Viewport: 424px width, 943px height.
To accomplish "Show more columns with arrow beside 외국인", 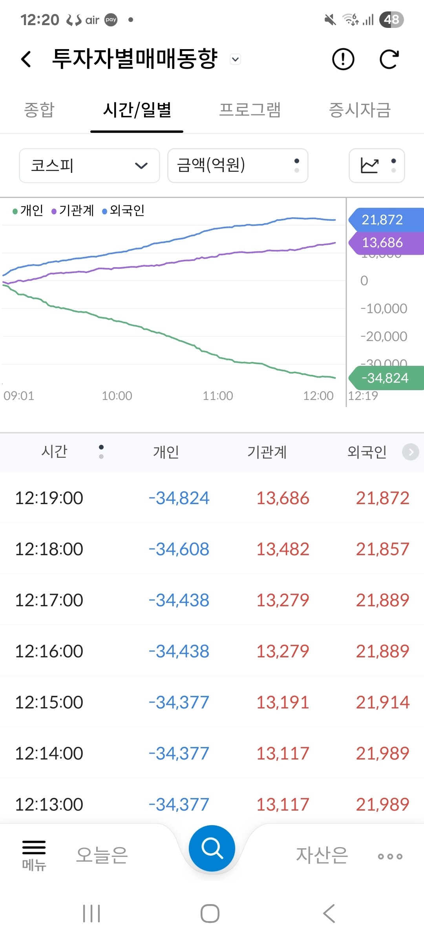I will tap(411, 452).
